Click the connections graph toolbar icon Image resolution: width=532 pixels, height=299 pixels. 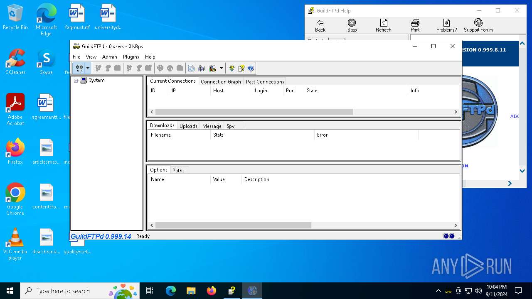(x=192, y=68)
